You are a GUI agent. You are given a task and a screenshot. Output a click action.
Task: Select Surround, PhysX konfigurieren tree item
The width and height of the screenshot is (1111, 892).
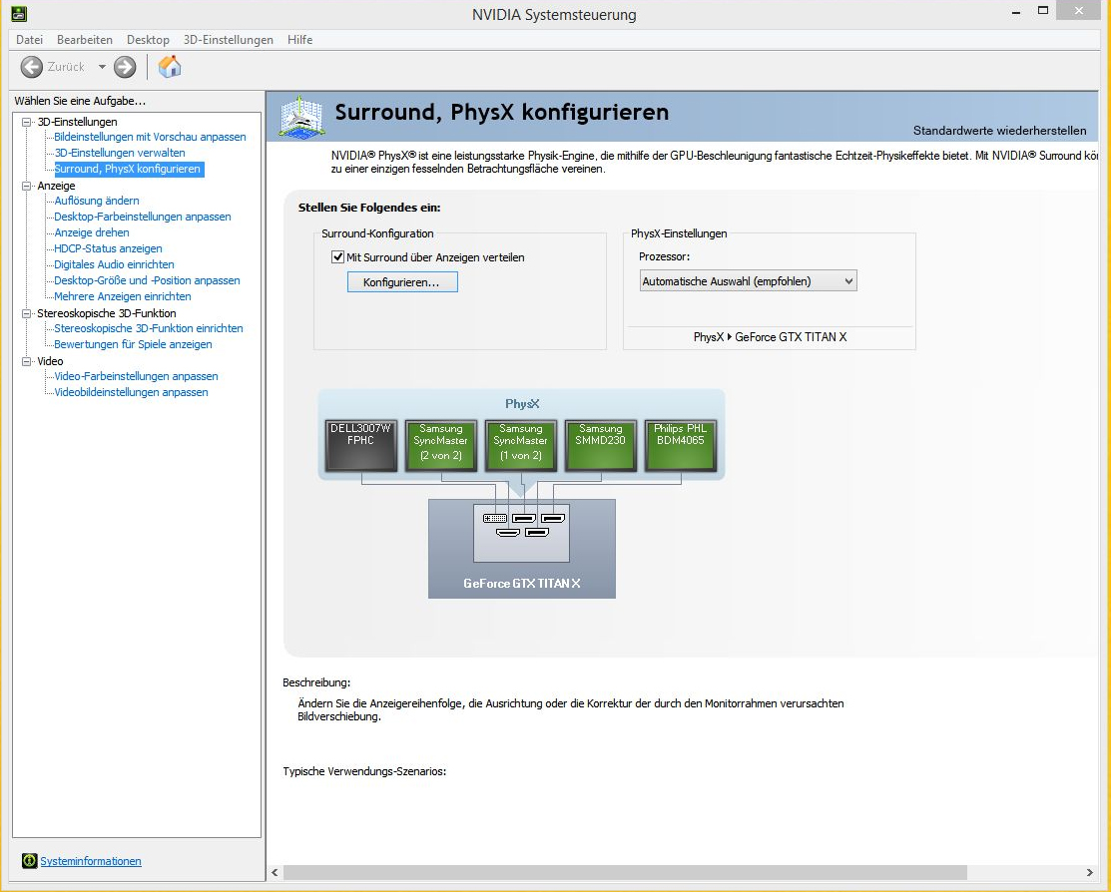pos(128,169)
